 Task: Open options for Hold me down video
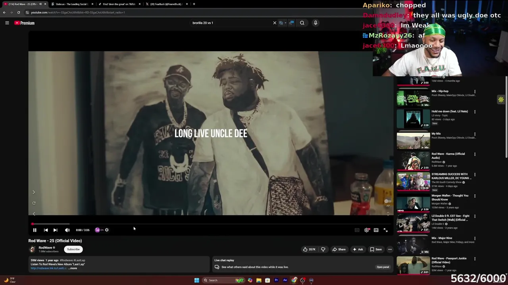(475, 112)
